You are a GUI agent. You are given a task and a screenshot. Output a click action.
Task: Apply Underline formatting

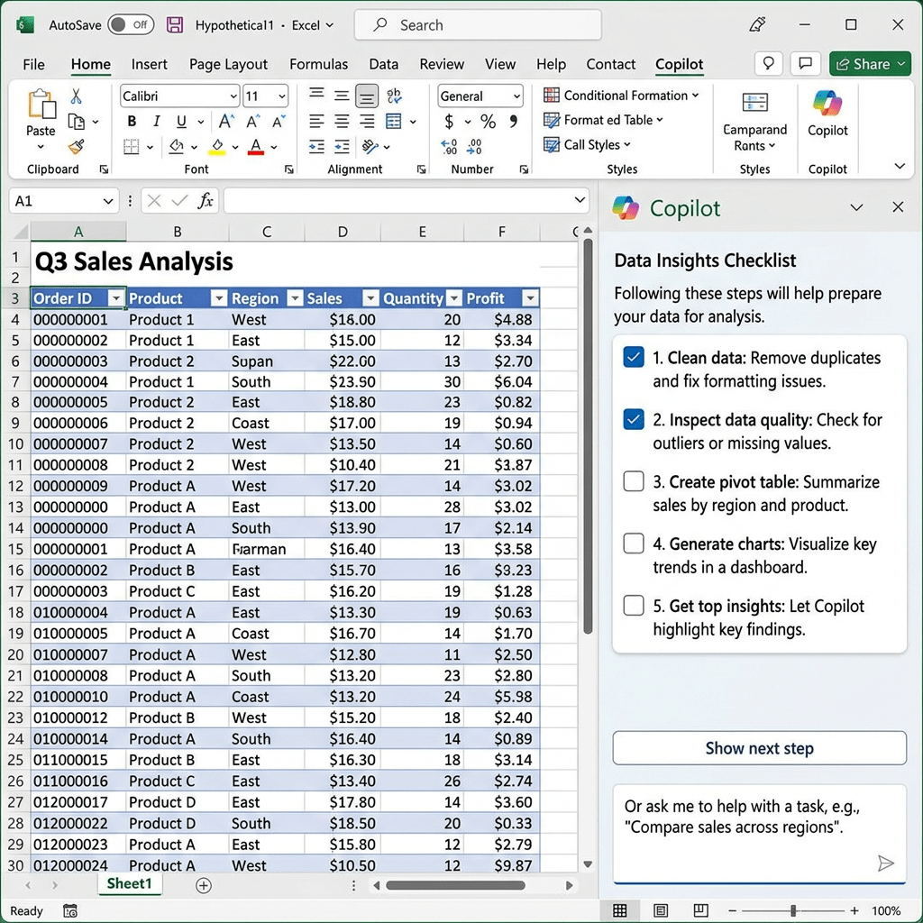tap(181, 122)
